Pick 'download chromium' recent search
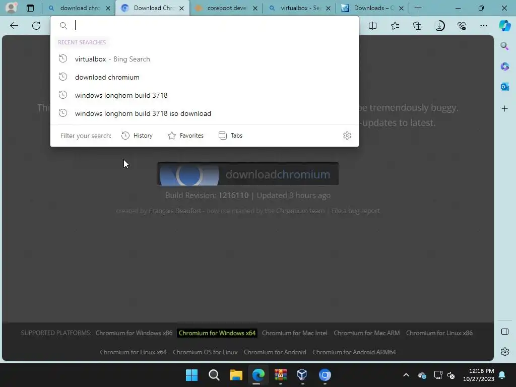The height and width of the screenshot is (387, 516). pos(205,77)
